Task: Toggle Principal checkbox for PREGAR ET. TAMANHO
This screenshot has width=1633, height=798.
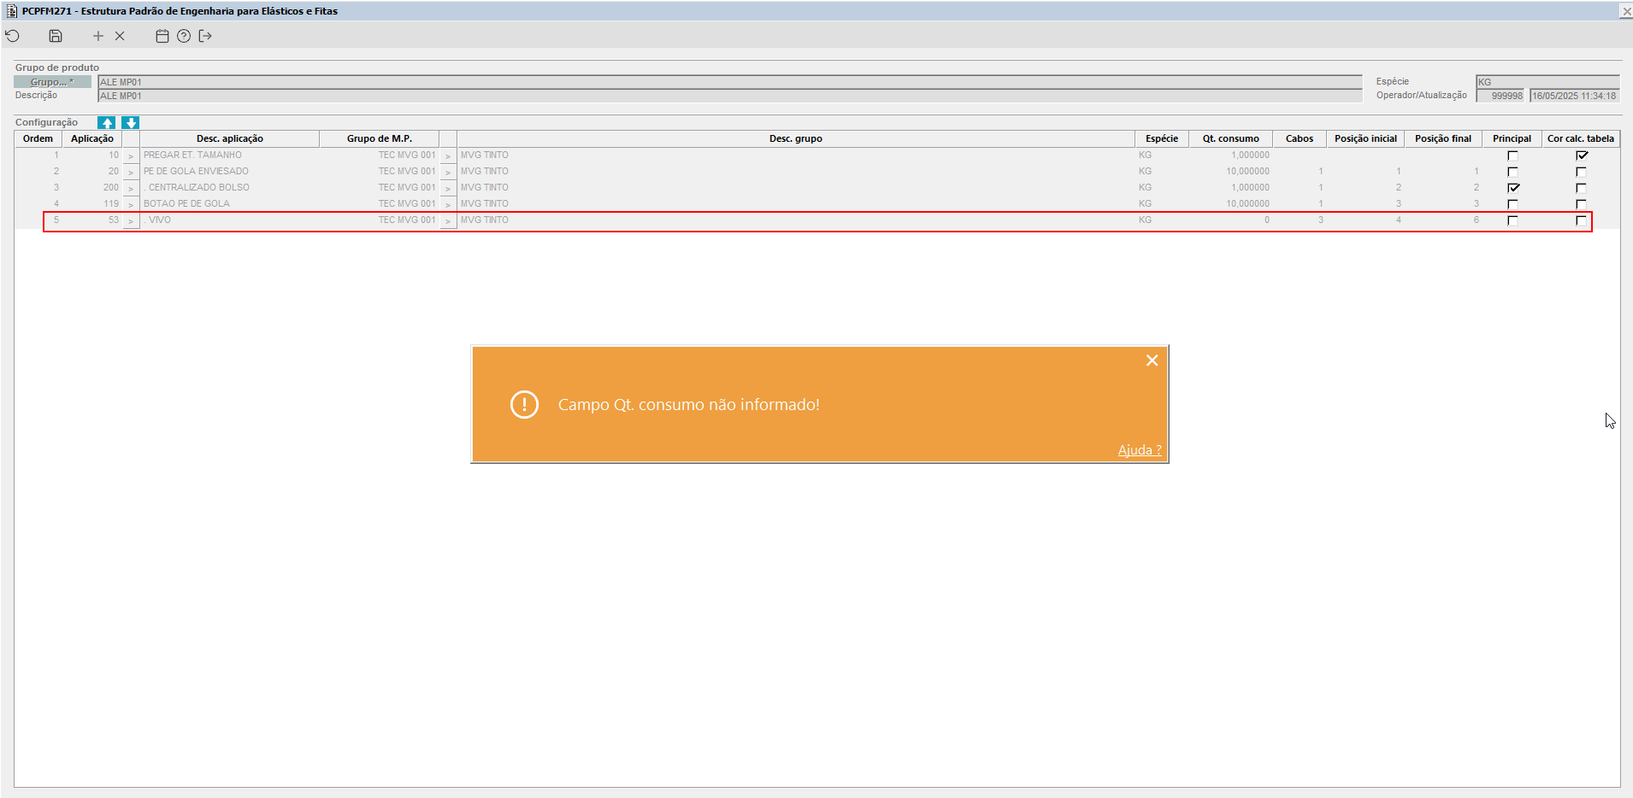Action: [1512, 155]
